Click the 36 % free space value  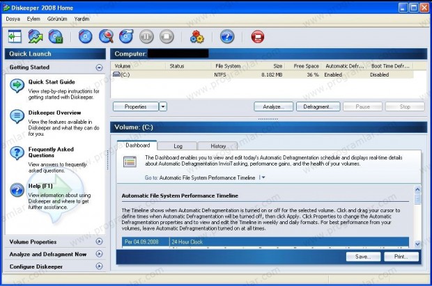(313, 74)
